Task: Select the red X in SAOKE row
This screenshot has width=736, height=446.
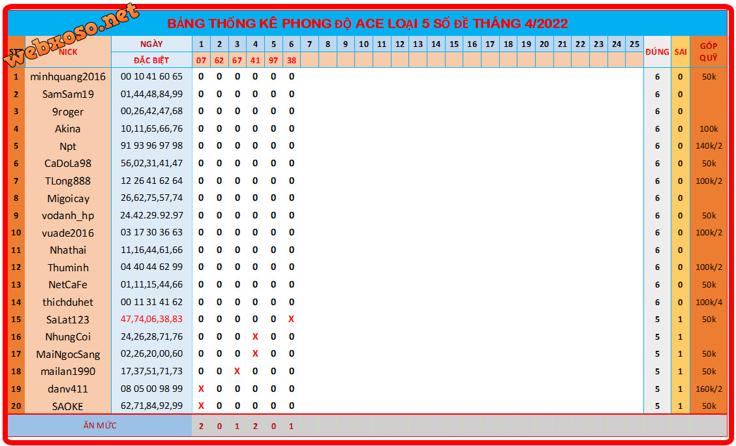Action: (x=202, y=406)
